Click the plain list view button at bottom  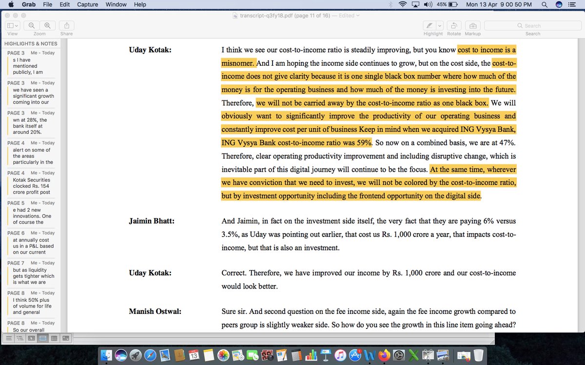point(8,338)
